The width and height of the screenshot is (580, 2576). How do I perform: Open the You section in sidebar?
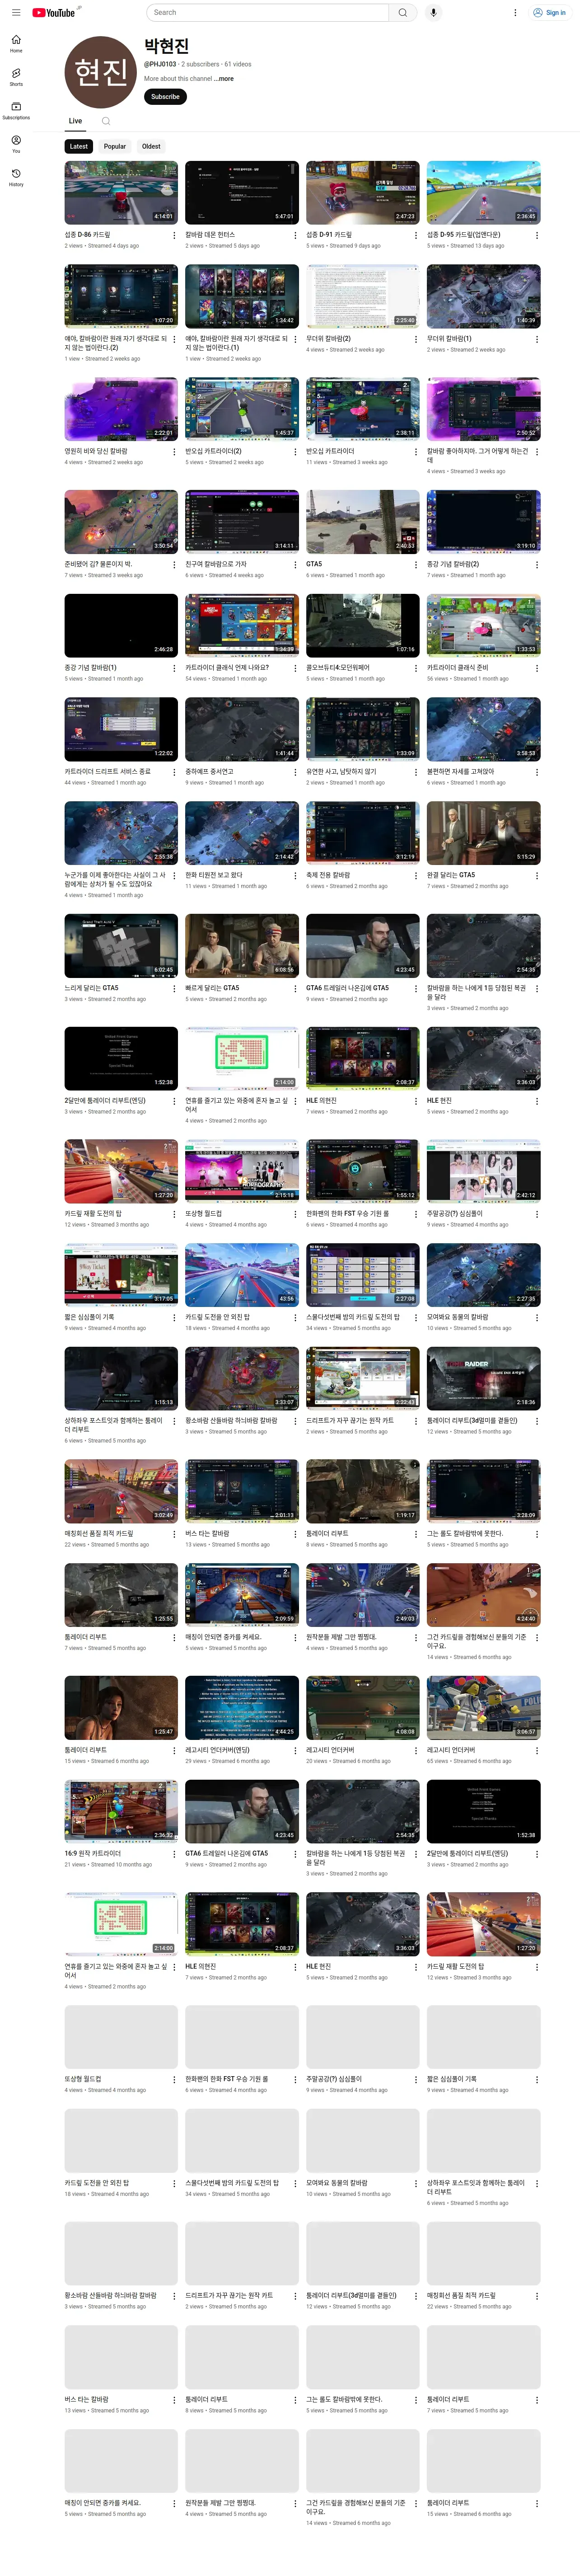[16, 144]
